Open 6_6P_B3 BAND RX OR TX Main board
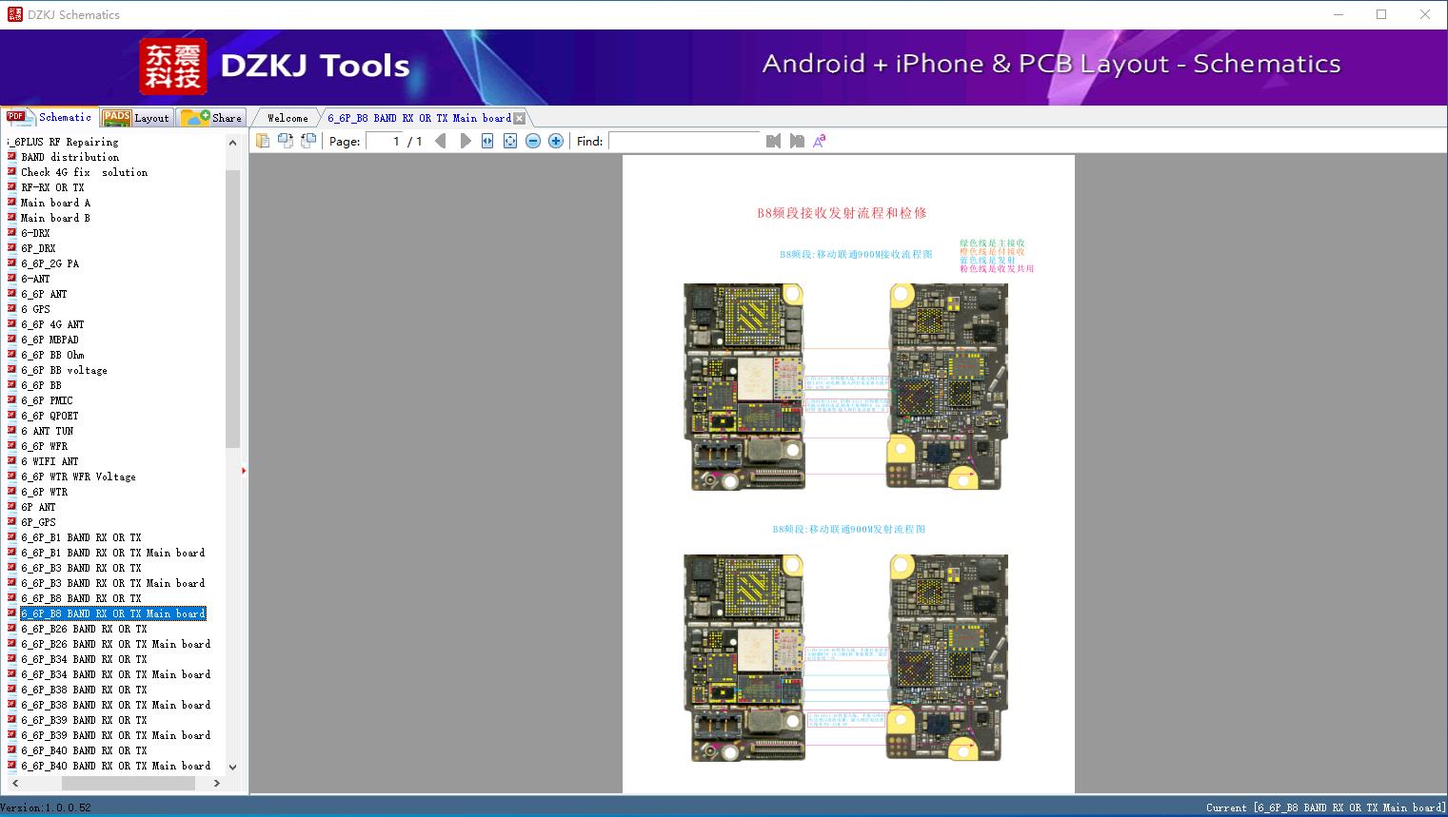Screen dimensions: 1448x817 [x=112, y=583]
